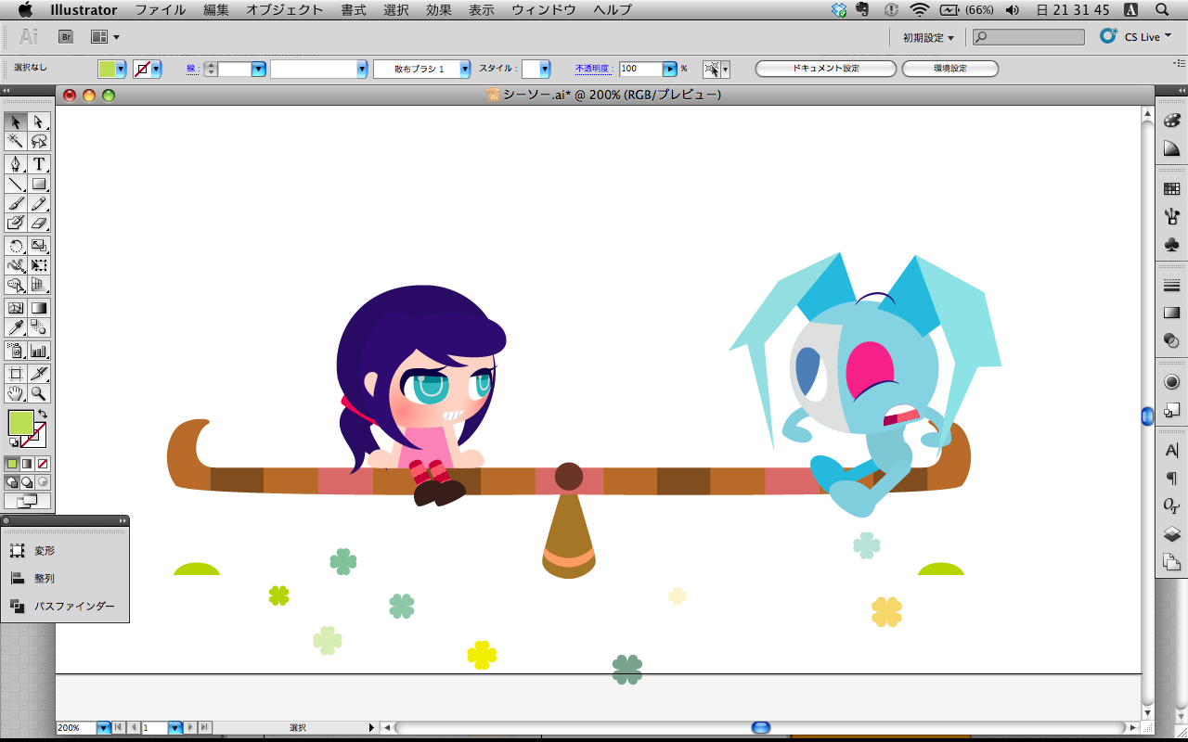Open the 200% zoom level dropdown
Viewport: 1188px width, 742px height.
click(x=104, y=728)
